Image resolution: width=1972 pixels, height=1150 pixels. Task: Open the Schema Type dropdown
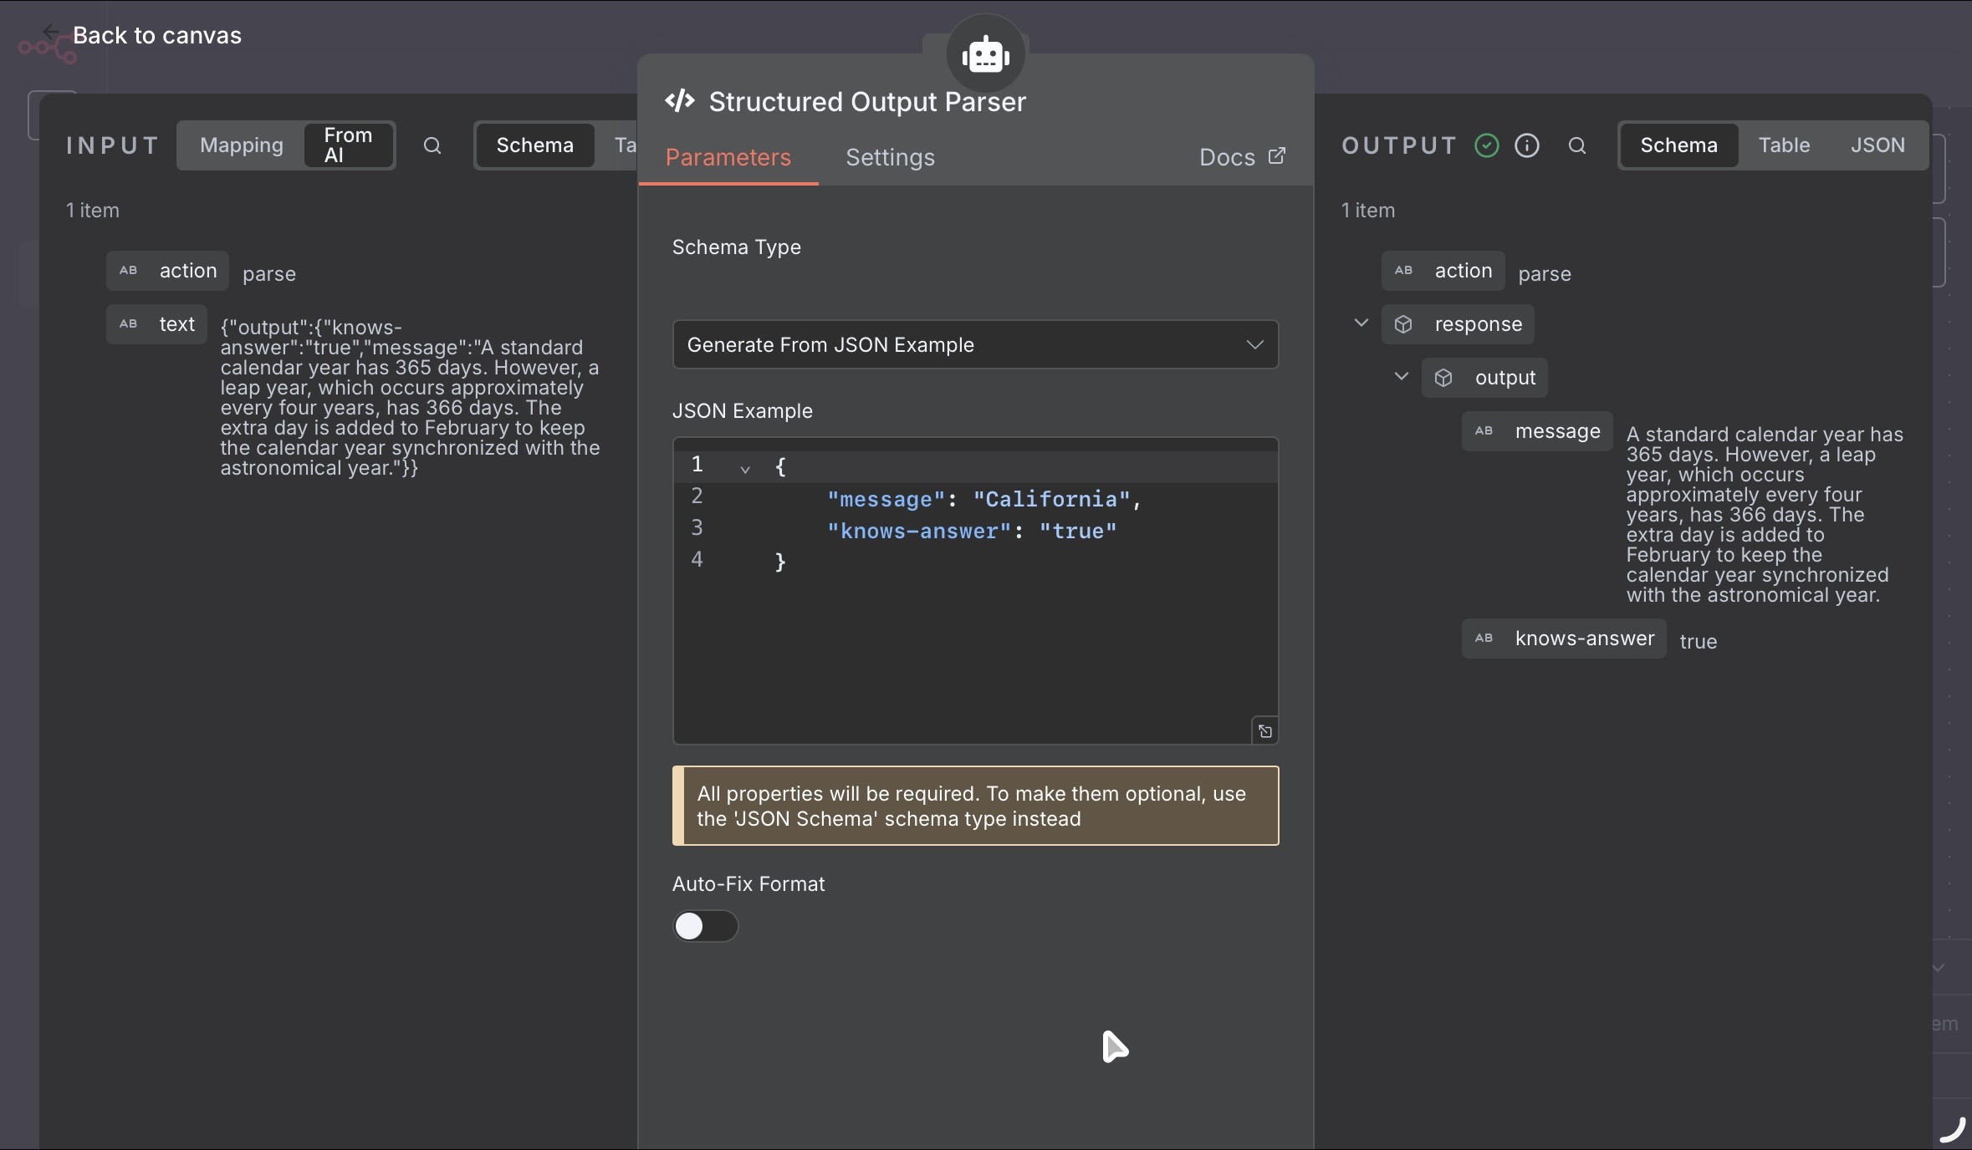tap(975, 344)
